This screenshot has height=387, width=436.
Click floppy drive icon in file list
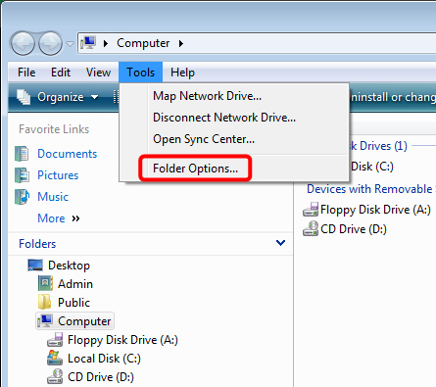point(311,210)
